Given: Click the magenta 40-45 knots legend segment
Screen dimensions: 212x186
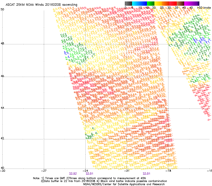Looking at the screenshot, I should [x=188, y=3].
